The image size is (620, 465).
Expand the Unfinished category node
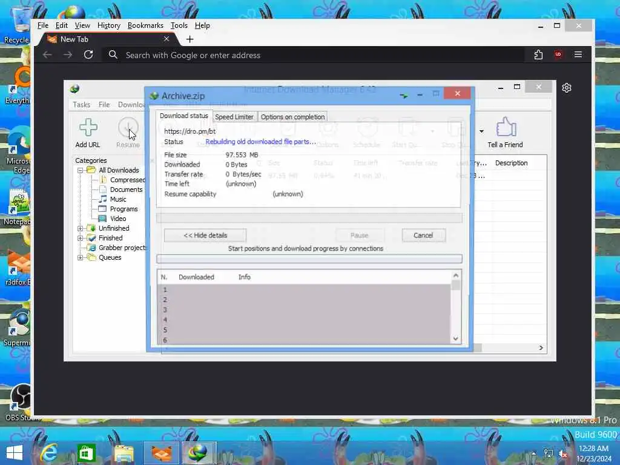coord(81,228)
